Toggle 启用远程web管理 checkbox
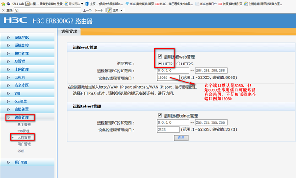Screen dimensions: 296x178 [160, 56]
